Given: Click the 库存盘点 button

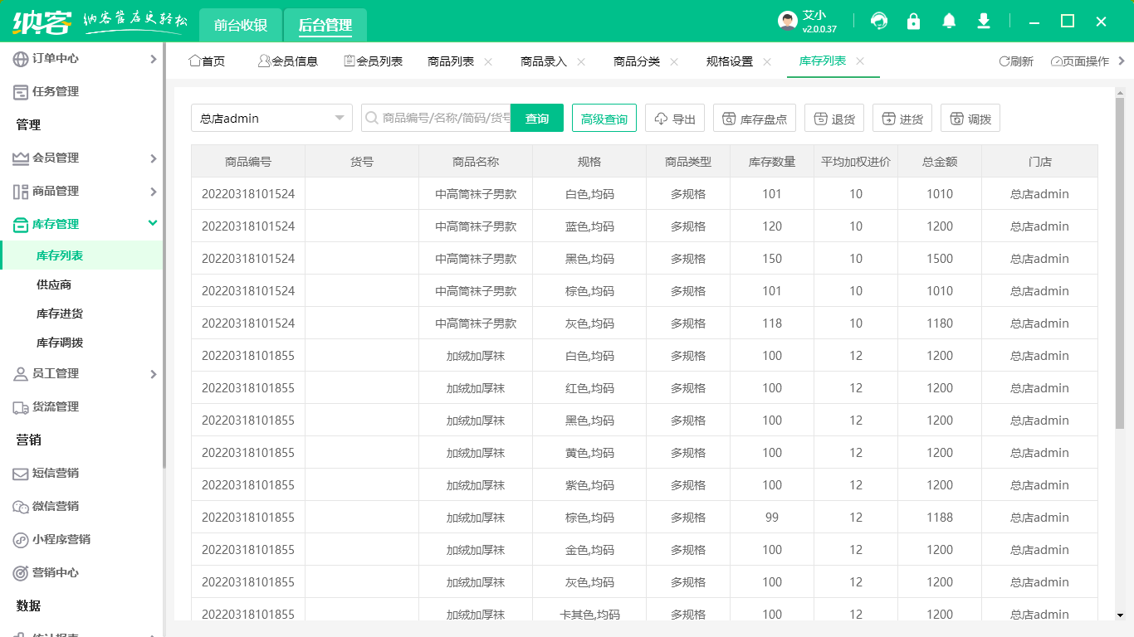Looking at the screenshot, I should click(755, 119).
